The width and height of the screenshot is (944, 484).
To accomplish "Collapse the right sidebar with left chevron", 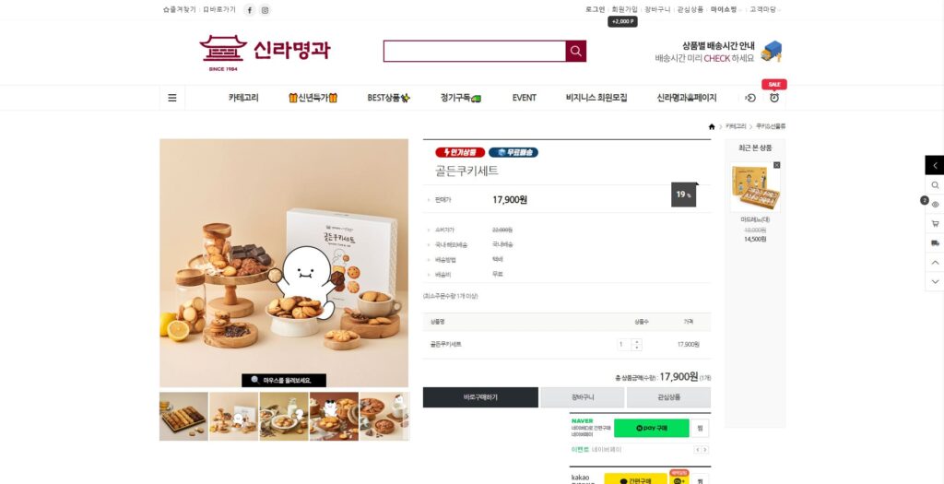I will 935,165.
